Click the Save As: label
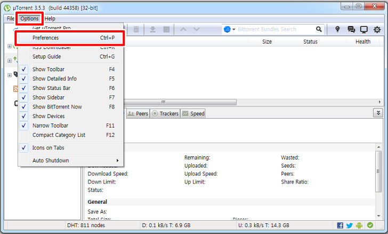 pyautogui.click(x=97, y=212)
